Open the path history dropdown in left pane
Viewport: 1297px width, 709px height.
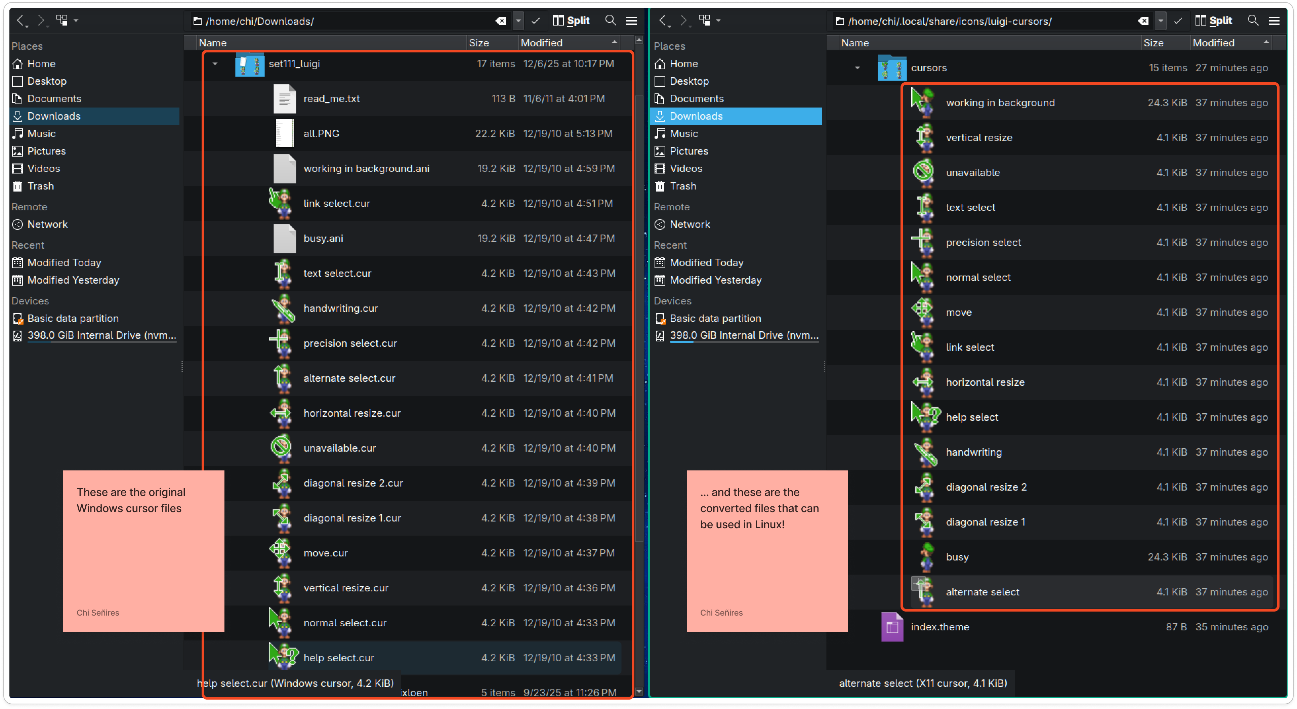pos(518,20)
